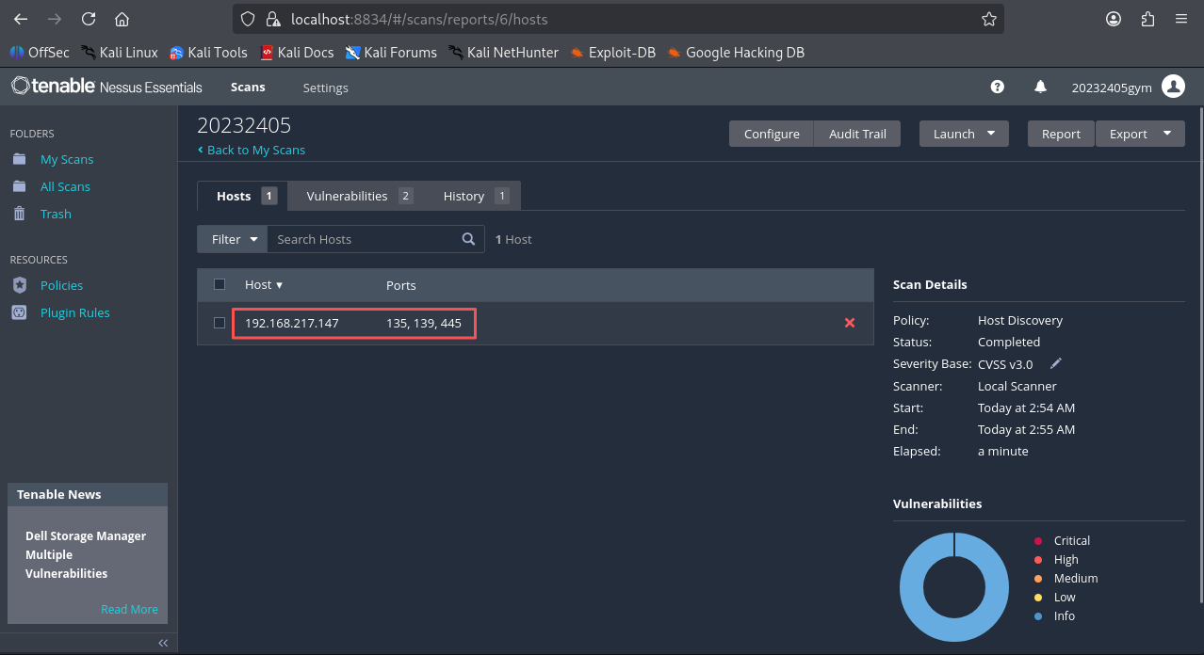Open the Firefox account icon
This screenshot has width=1204, height=655.
[x=1114, y=19]
